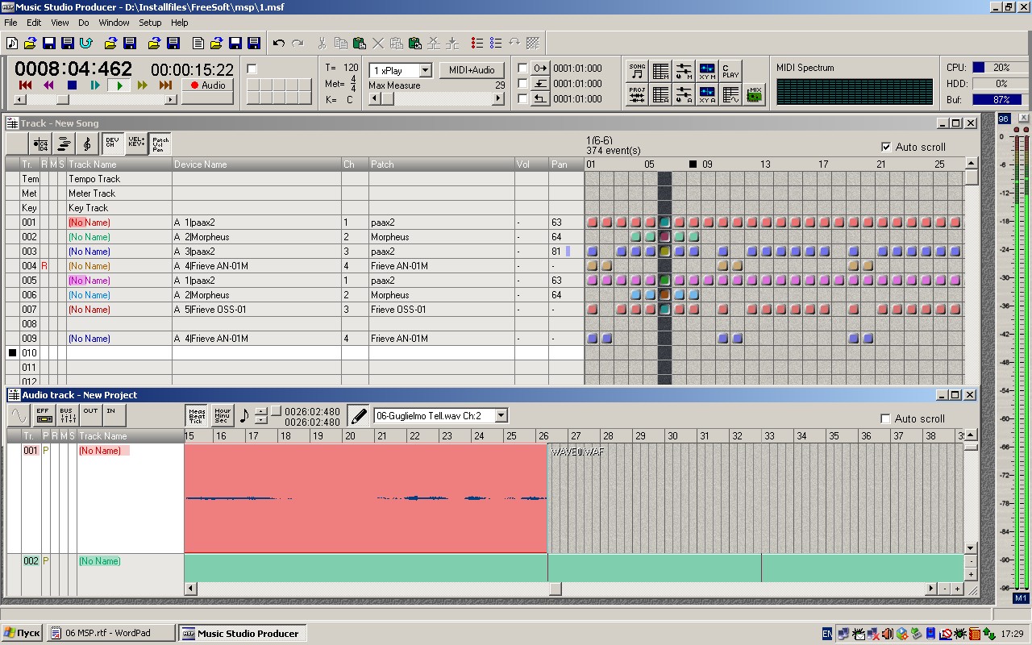1032x645 pixels.
Task: Click Track window vertical scrollbar up arrow
Action: point(971,164)
